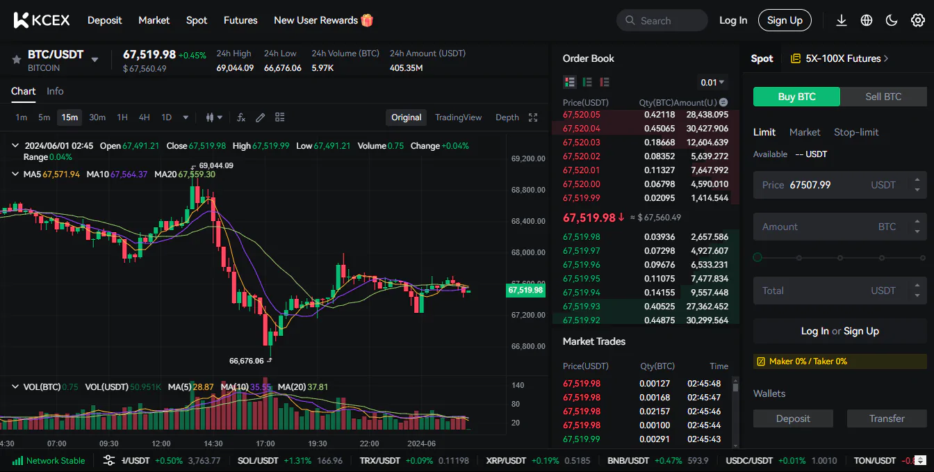Collapse the MA5 MA10 MA20 indicator legend
The width and height of the screenshot is (934, 472).
pos(16,174)
